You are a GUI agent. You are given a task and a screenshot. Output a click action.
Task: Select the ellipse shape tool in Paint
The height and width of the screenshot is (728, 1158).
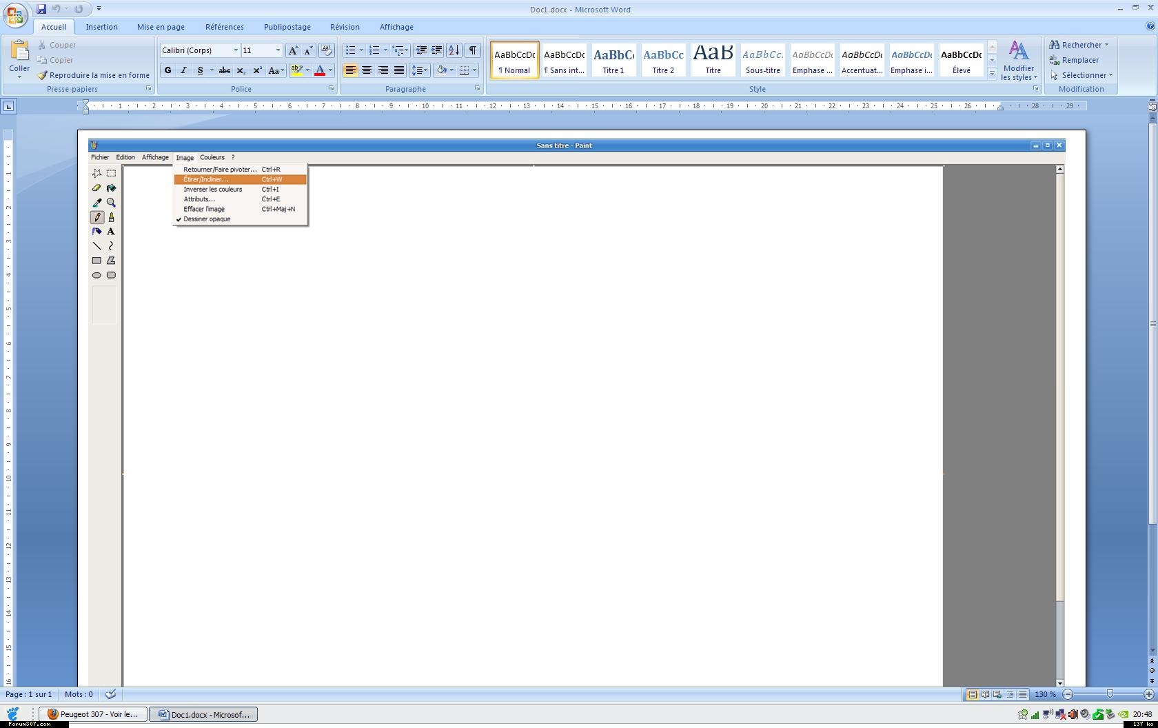tap(97, 275)
